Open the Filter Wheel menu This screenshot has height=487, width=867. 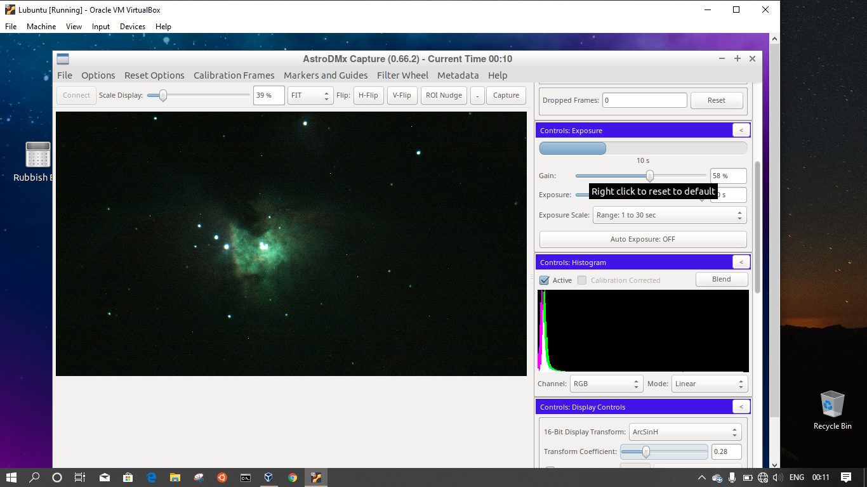[402, 75]
